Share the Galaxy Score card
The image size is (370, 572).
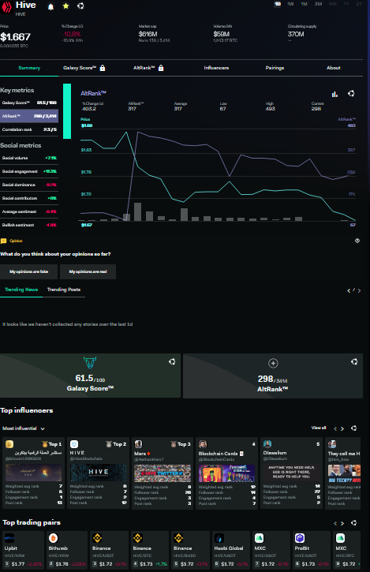coord(172,361)
